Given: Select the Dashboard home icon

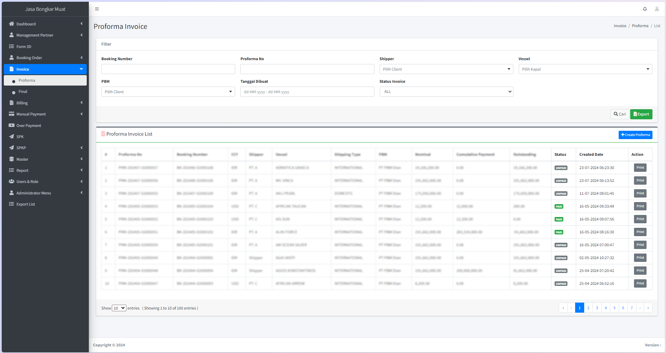Looking at the screenshot, I should [x=11, y=24].
